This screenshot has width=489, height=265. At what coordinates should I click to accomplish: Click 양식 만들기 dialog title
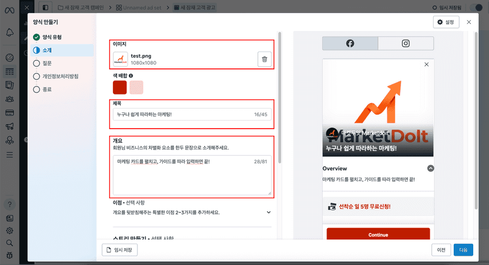click(x=46, y=22)
